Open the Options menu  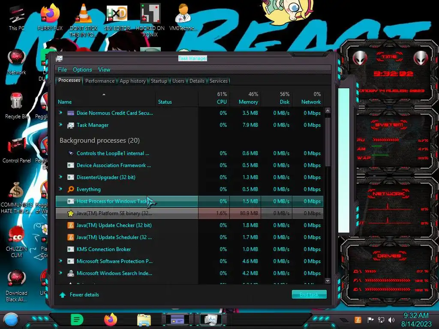[x=82, y=70]
